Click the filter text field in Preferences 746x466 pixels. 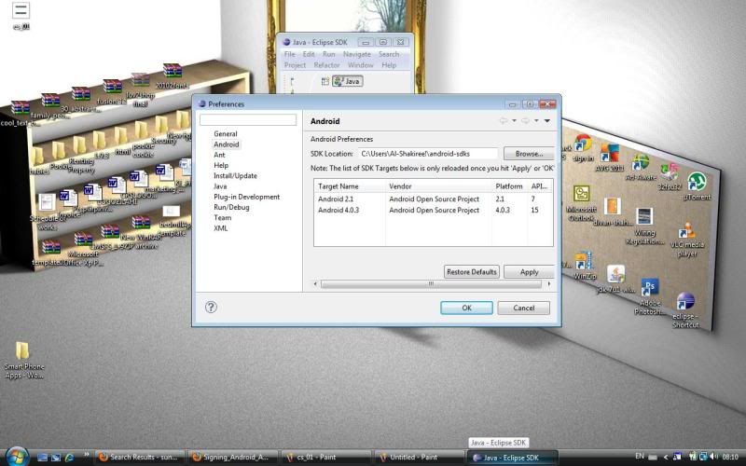click(247, 120)
